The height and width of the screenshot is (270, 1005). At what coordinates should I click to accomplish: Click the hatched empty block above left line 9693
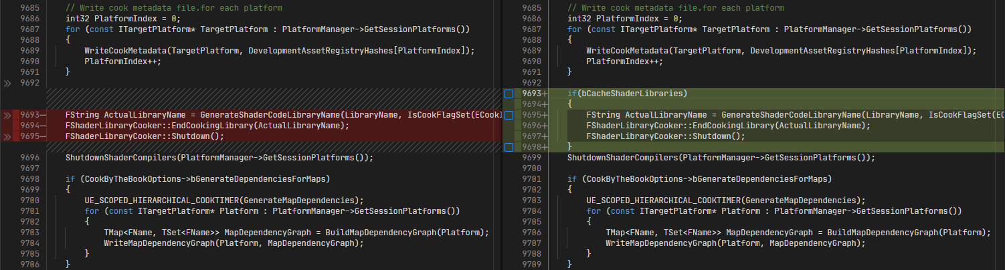(x=268, y=99)
